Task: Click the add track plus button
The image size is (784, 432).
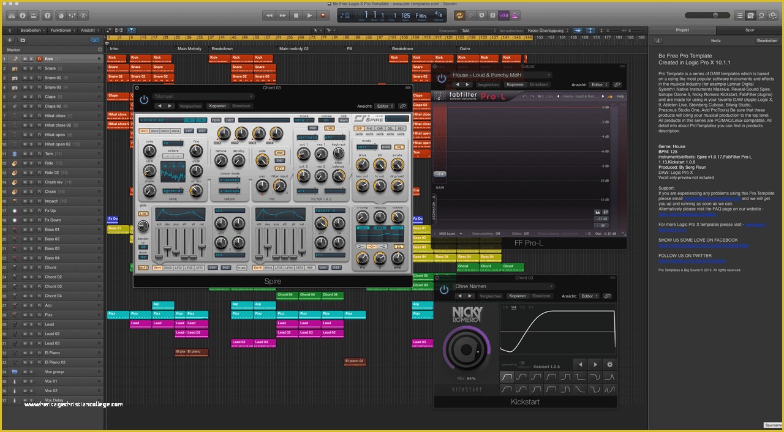Action: tap(9, 40)
